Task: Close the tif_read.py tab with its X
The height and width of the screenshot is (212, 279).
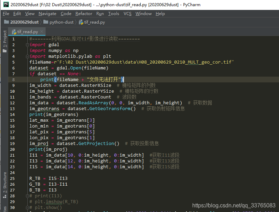Action: pyautogui.click(x=42, y=32)
